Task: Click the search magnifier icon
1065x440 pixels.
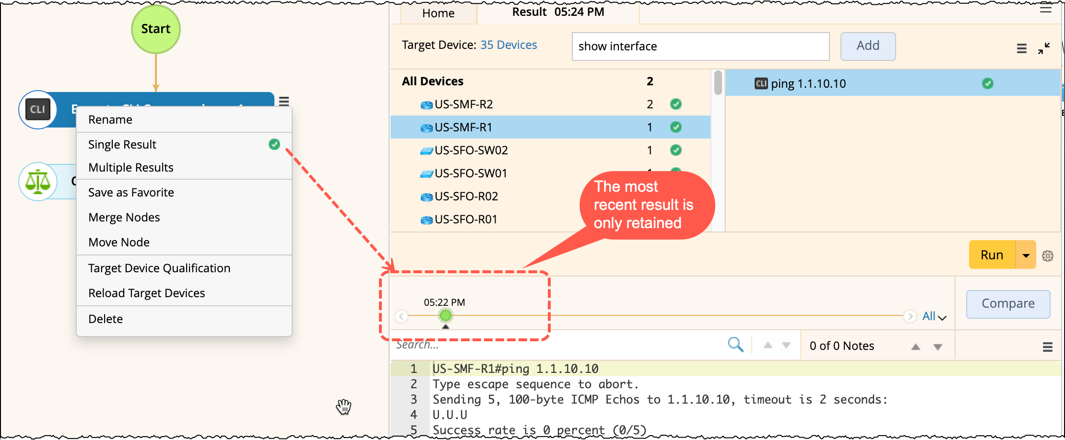Action: [x=735, y=344]
